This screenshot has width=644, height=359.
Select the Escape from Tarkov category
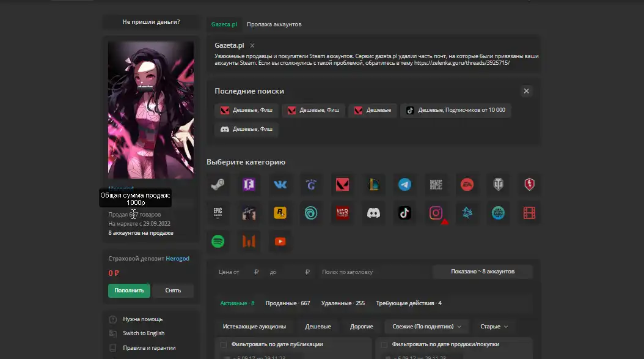pyautogui.click(x=249, y=213)
